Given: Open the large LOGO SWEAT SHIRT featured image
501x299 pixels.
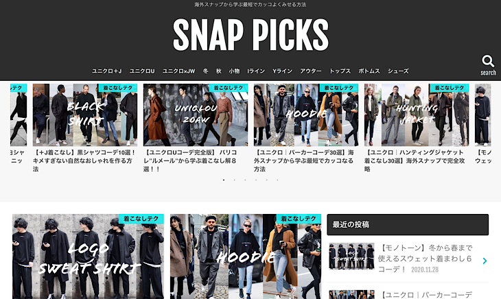Looking at the screenshot, I should point(88,256).
